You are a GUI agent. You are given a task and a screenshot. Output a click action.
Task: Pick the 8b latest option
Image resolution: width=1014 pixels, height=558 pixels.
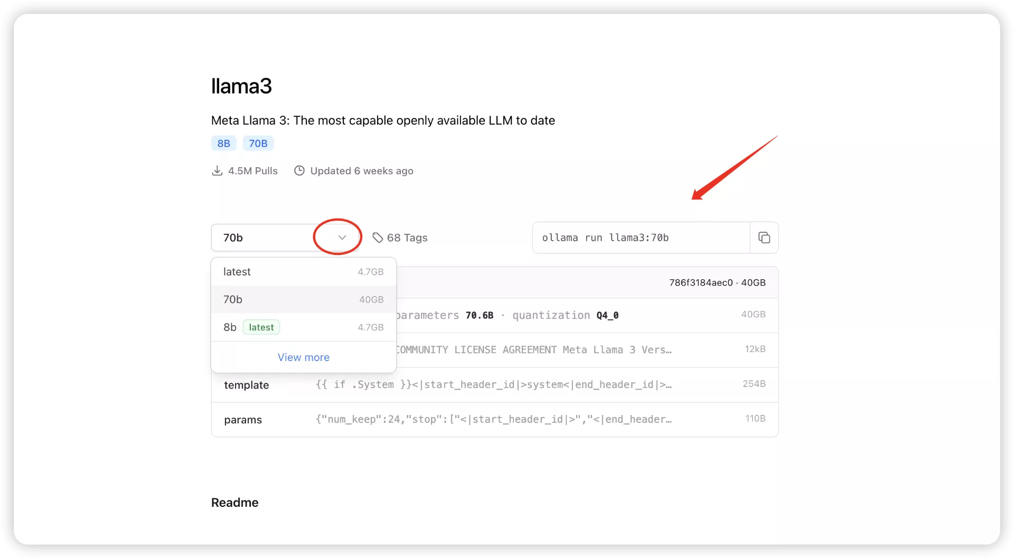click(x=304, y=327)
